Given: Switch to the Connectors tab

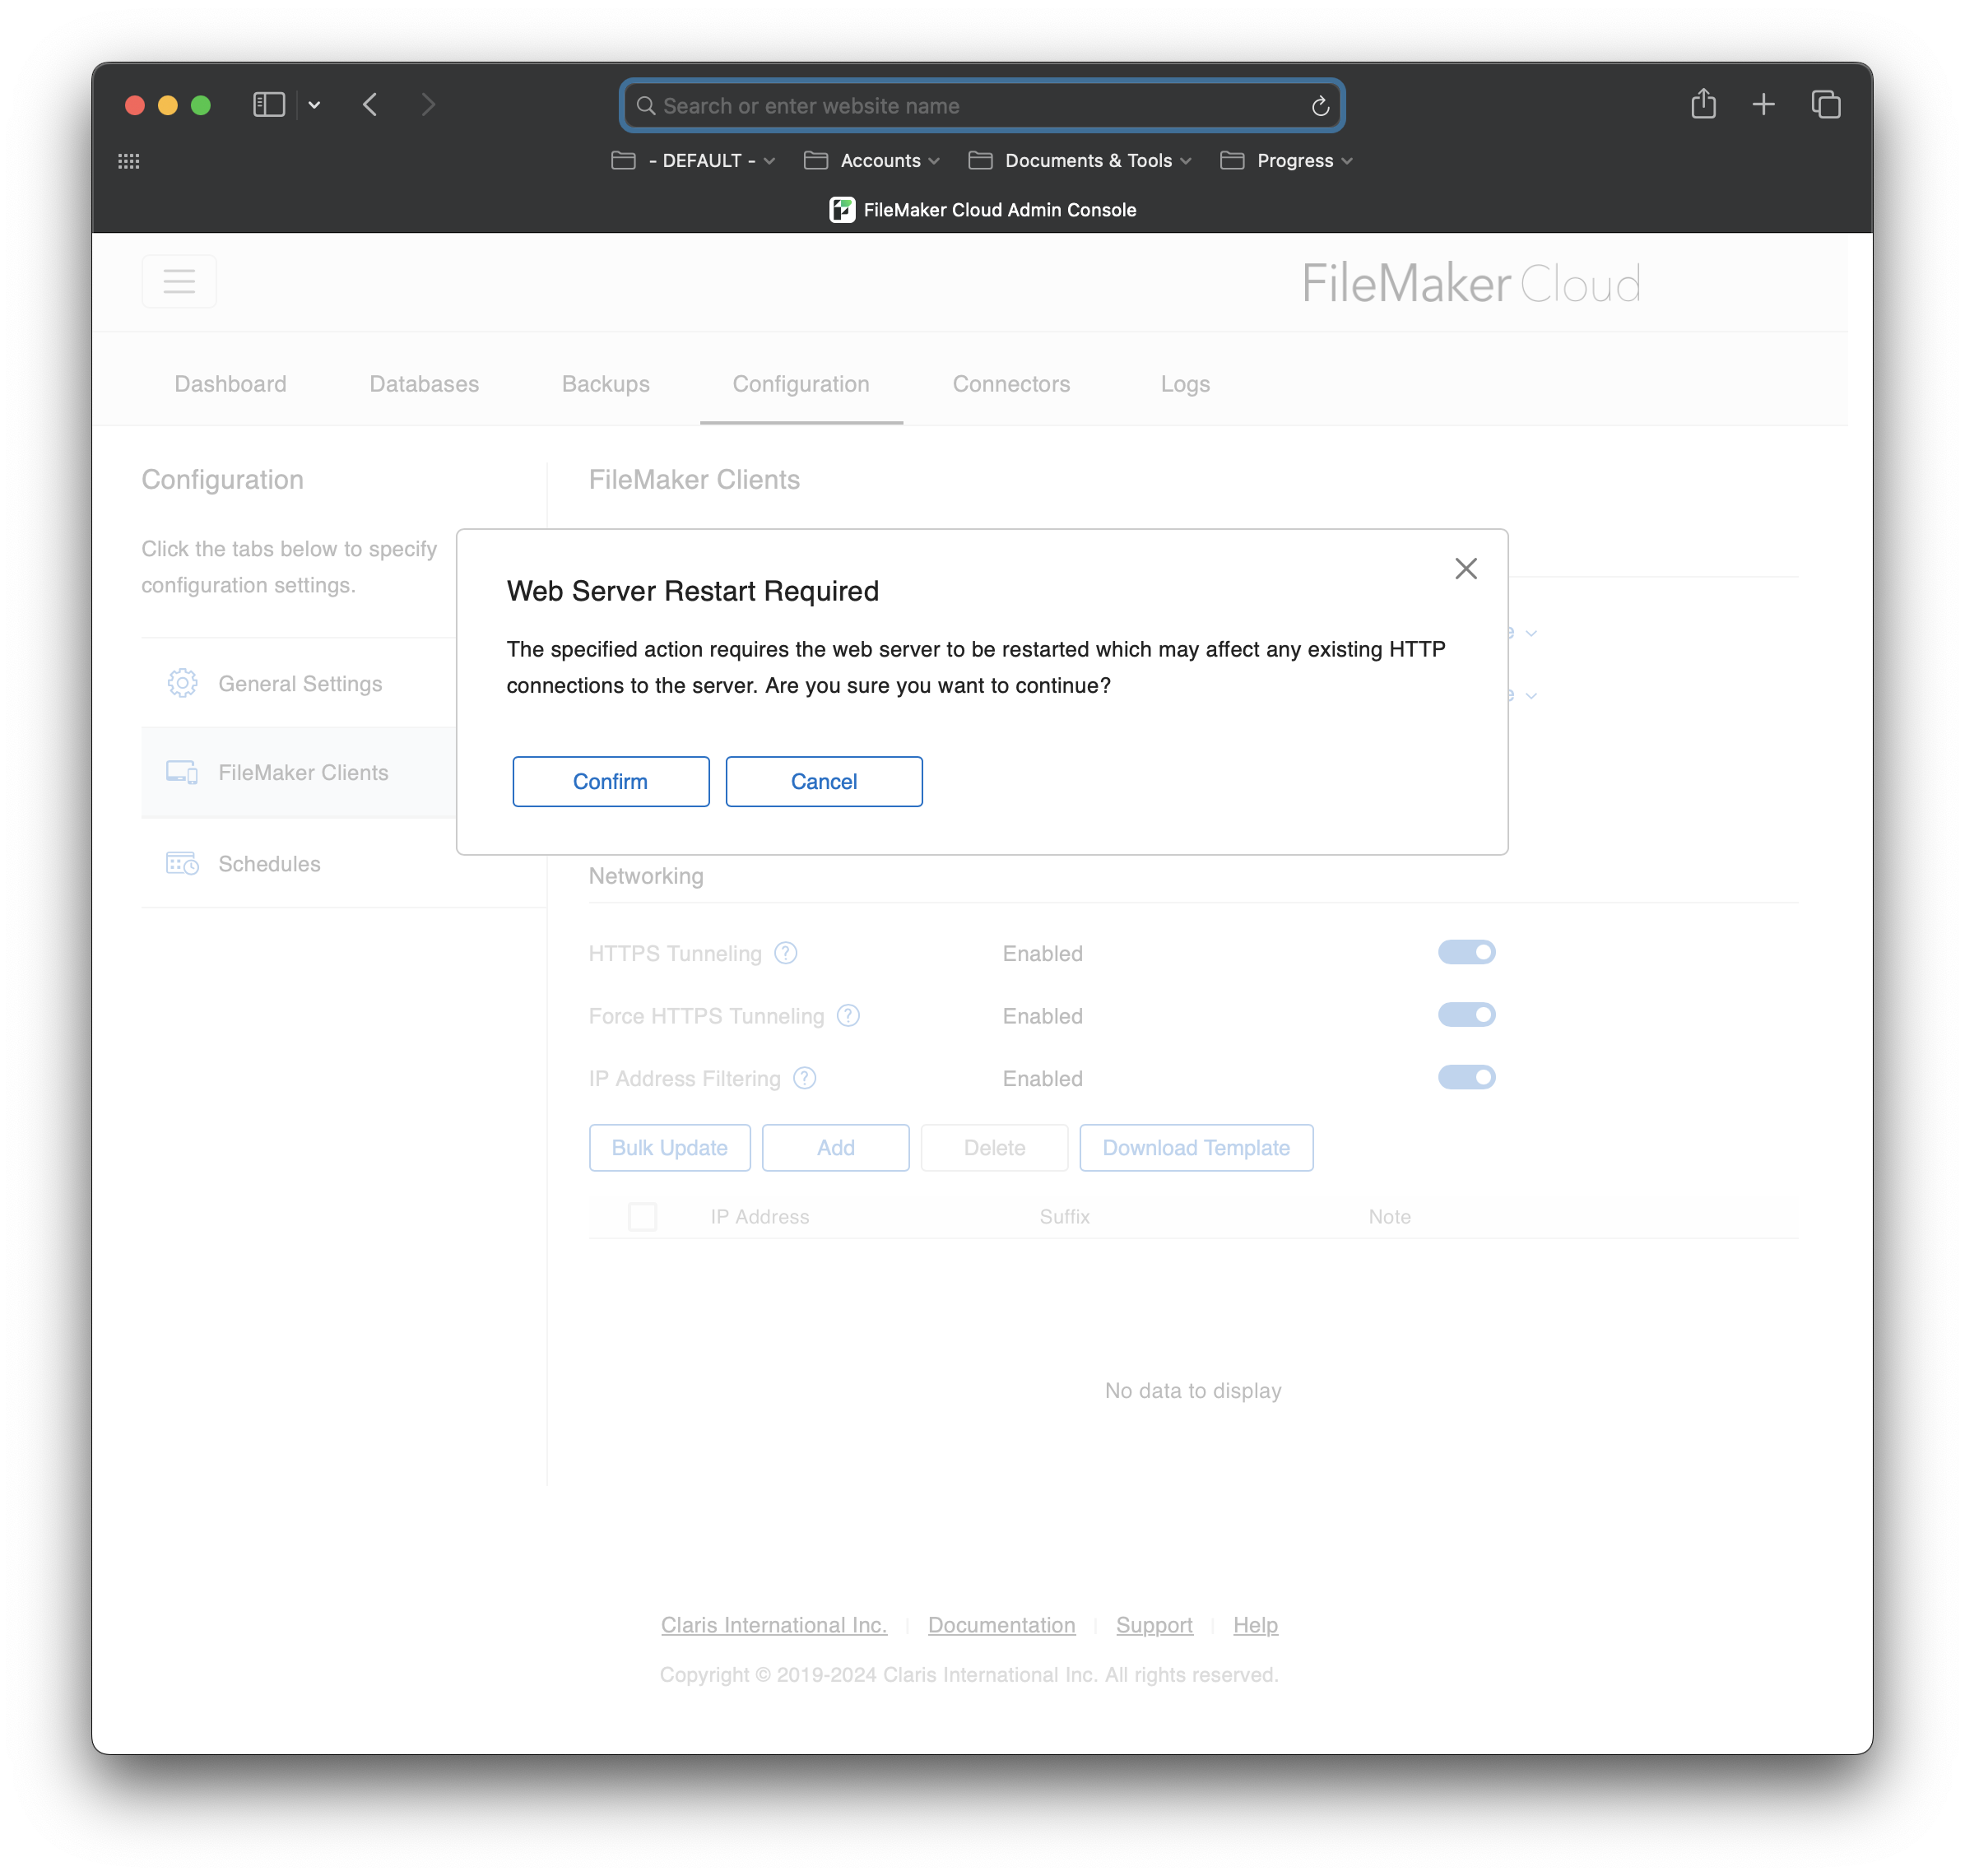Looking at the screenshot, I should 1011,384.
